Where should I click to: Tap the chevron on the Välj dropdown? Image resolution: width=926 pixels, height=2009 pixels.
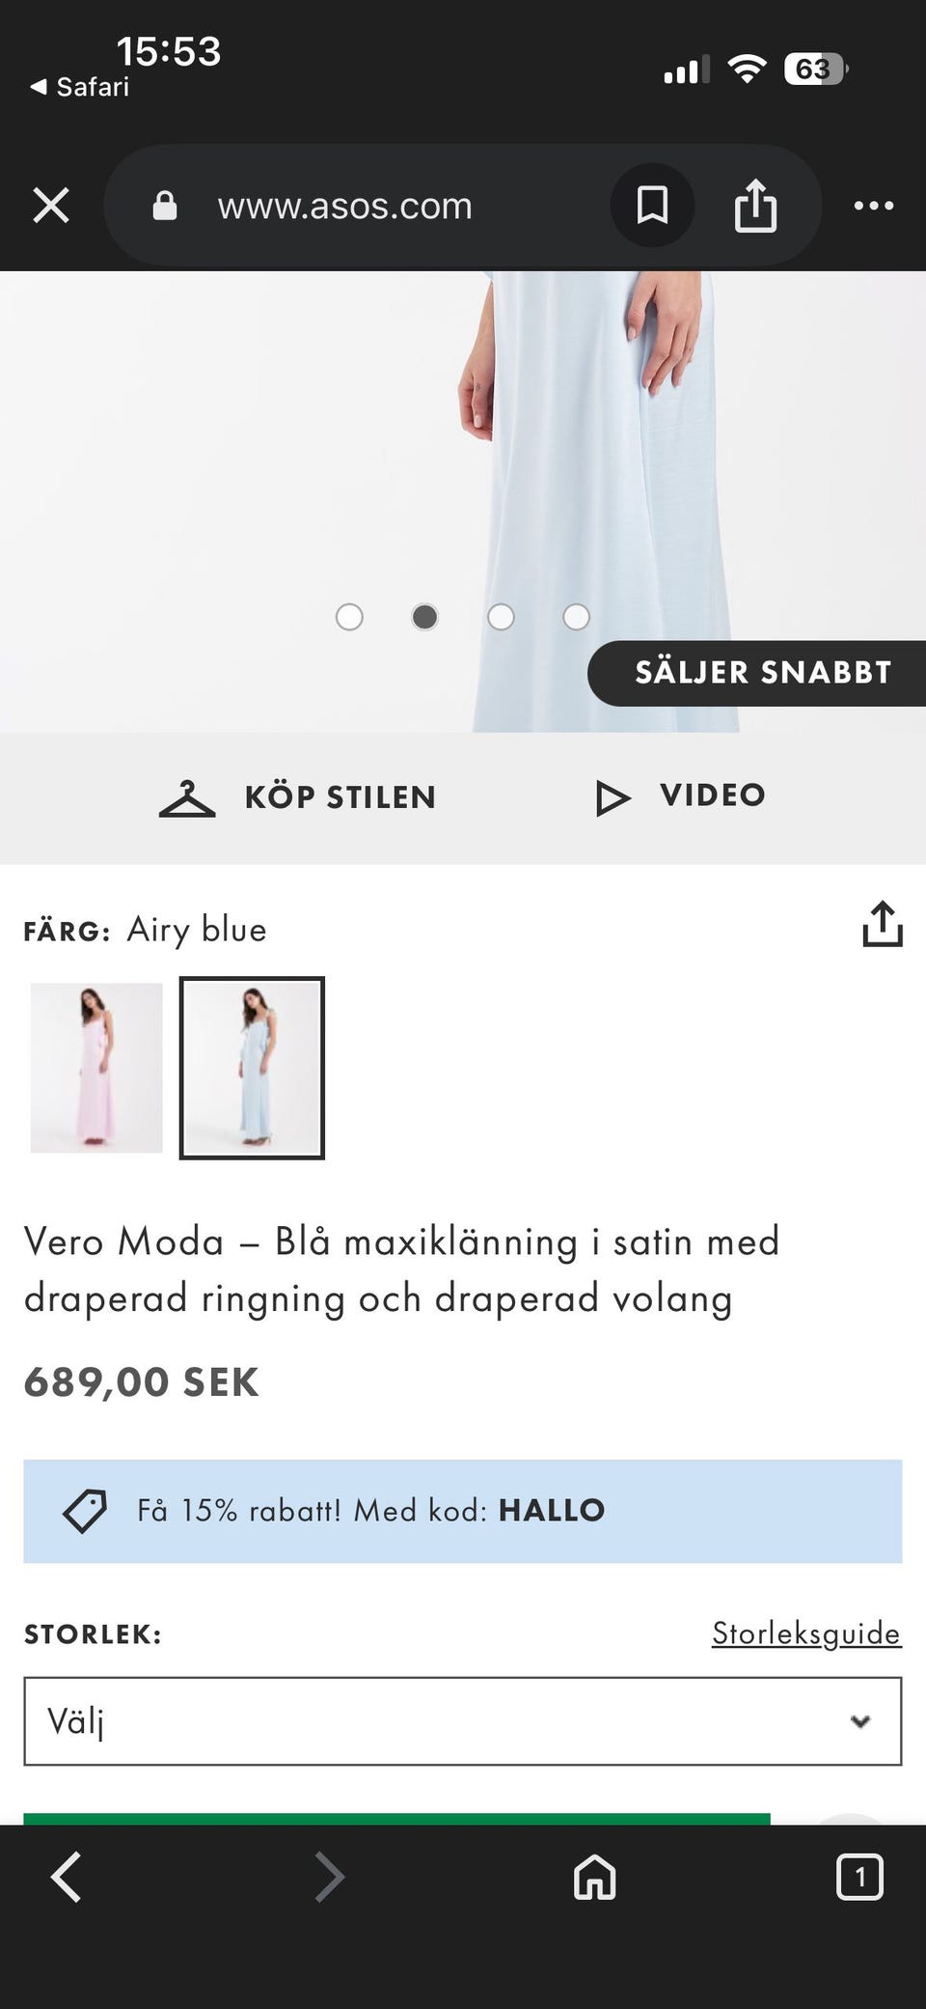click(x=860, y=1721)
